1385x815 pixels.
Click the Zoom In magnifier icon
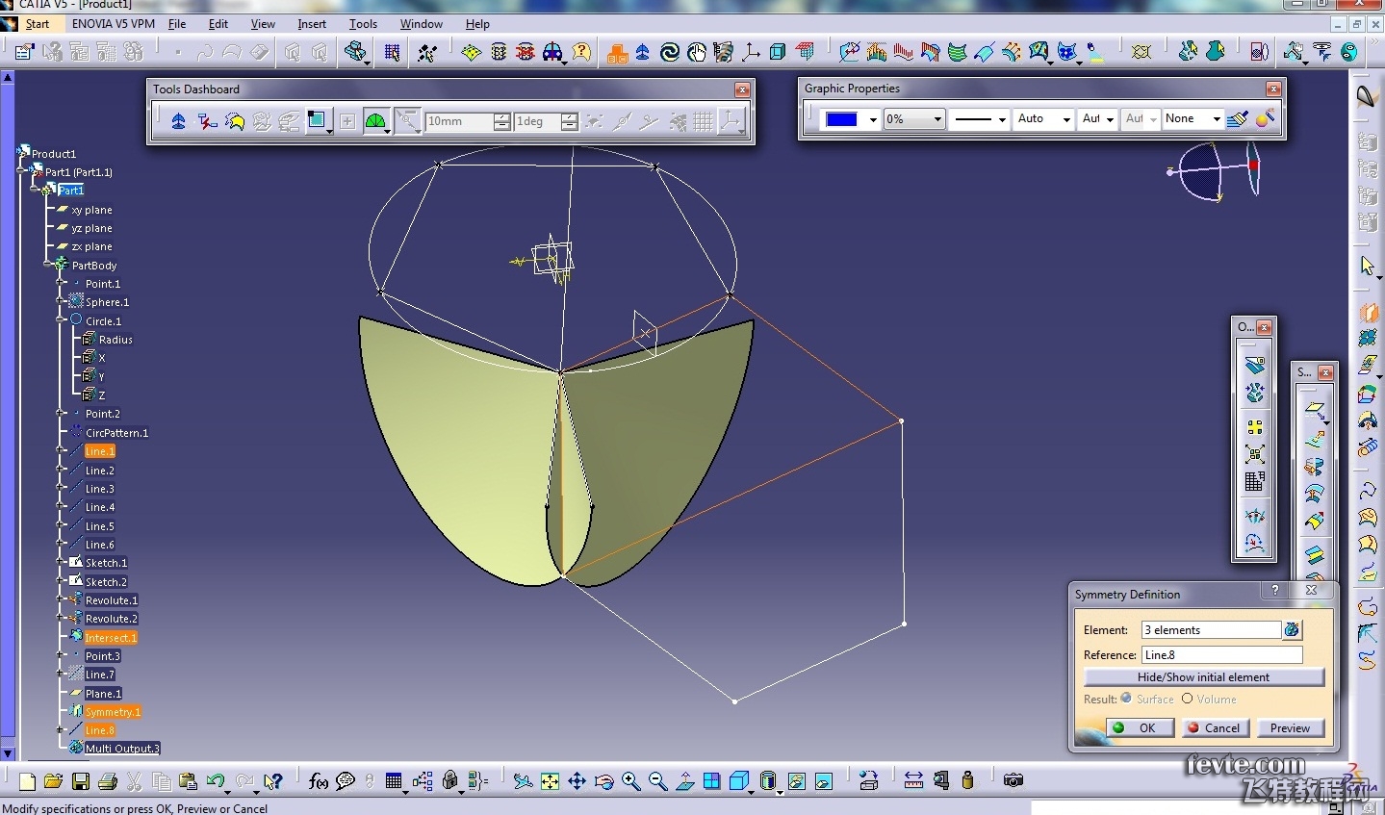(x=630, y=781)
